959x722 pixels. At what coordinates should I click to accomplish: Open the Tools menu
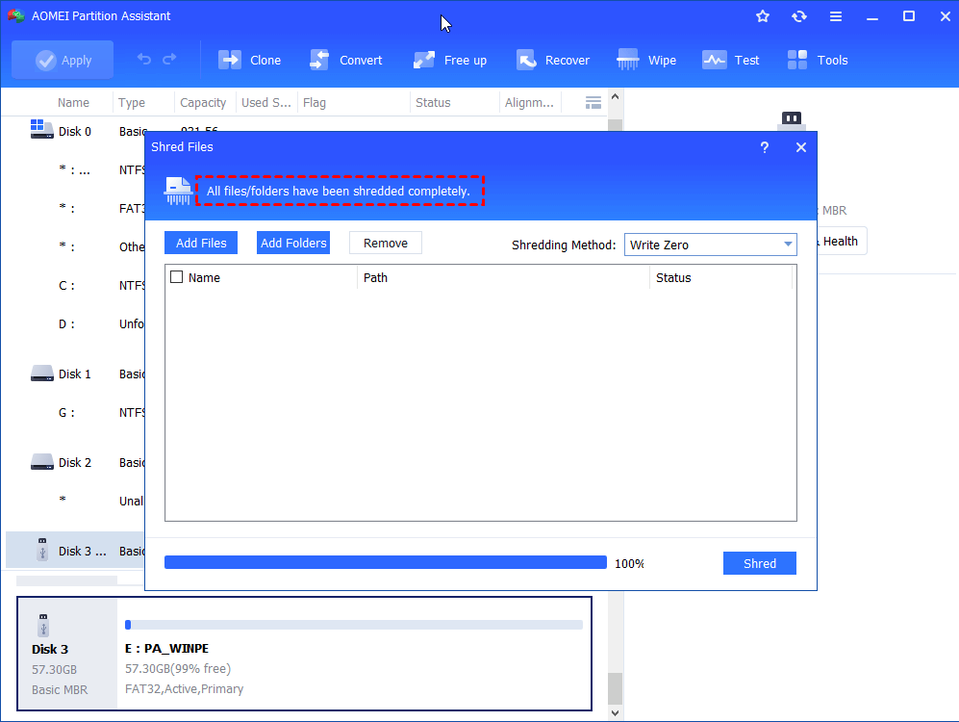point(818,60)
